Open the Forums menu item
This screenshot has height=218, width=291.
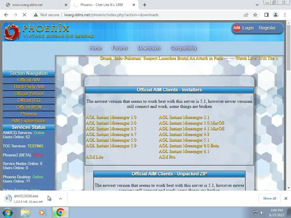[x=120, y=48]
